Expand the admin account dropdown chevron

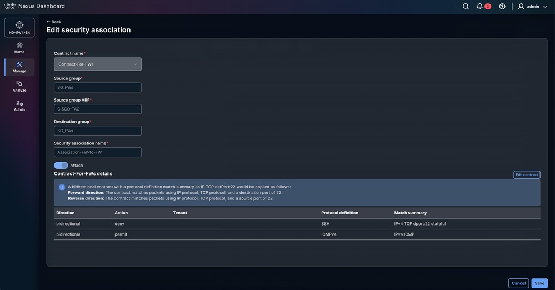[x=545, y=6]
